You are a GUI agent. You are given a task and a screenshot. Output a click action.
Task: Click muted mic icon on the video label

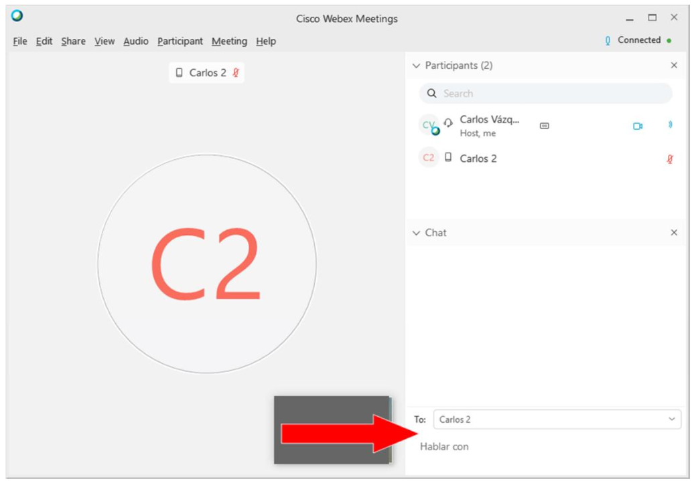click(x=236, y=73)
